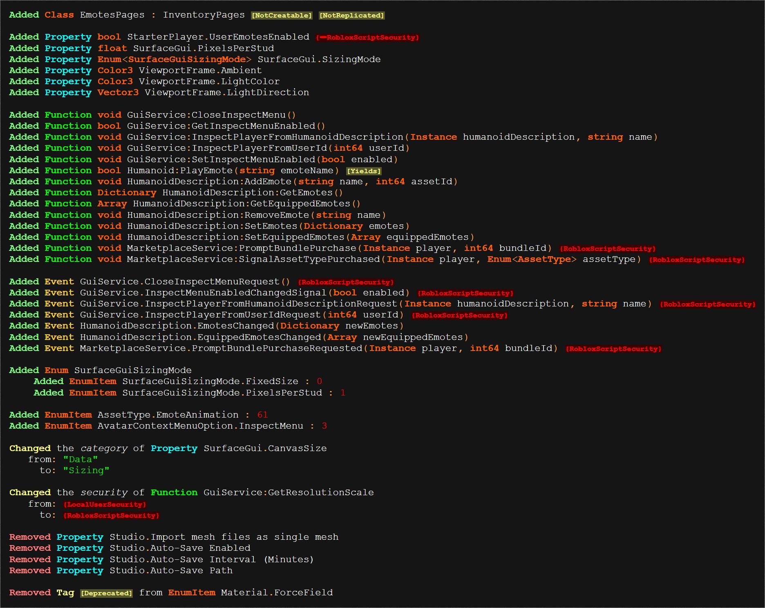The image size is (765, 608).
Task: Click "HumanoidDescription:GetEquippedEmotes()" function text
Action: coord(247,203)
